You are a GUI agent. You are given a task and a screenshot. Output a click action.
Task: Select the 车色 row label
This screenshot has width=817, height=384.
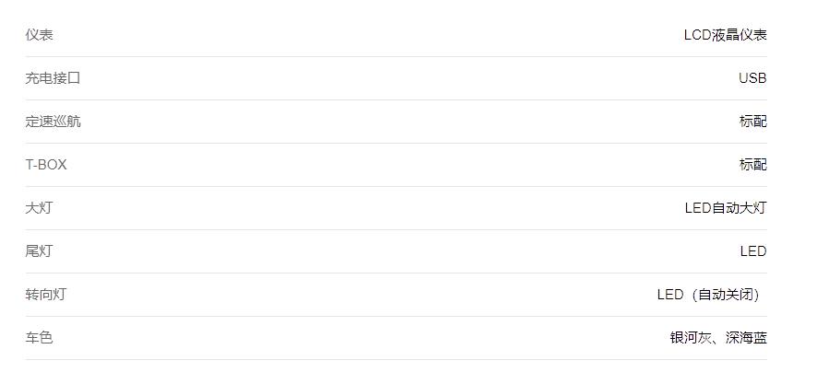click(39, 338)
